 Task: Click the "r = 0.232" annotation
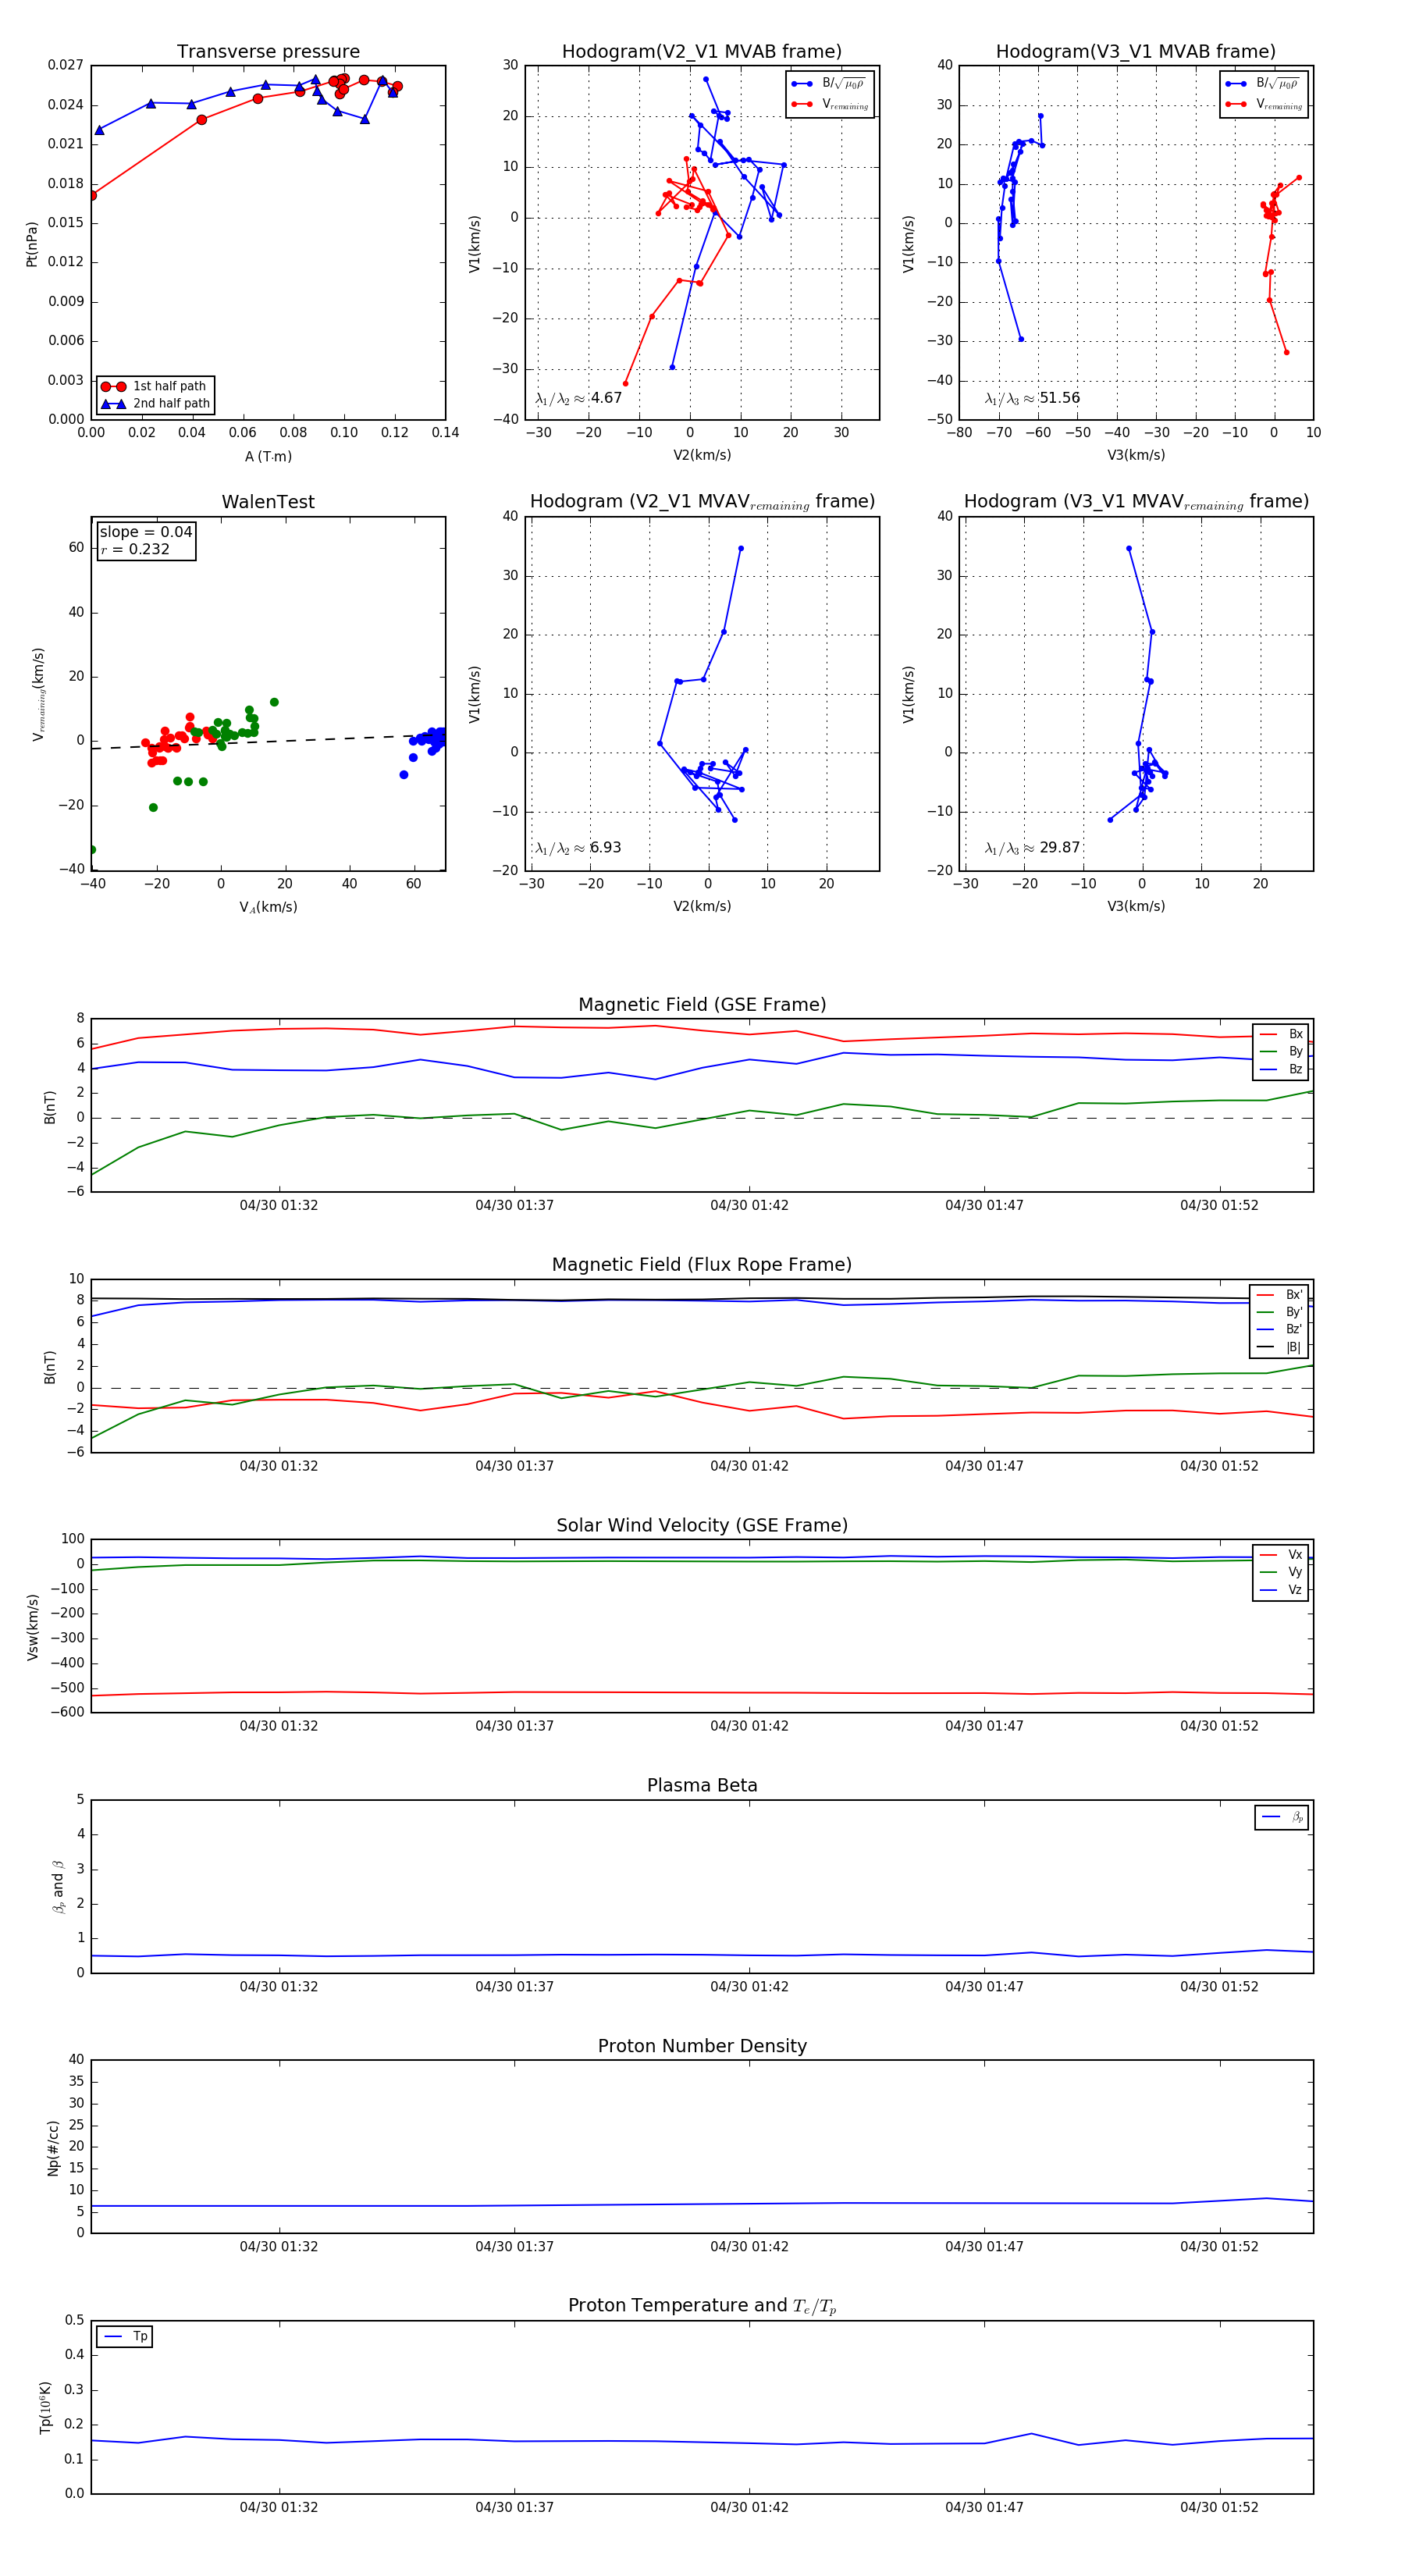tap(135, 550)
